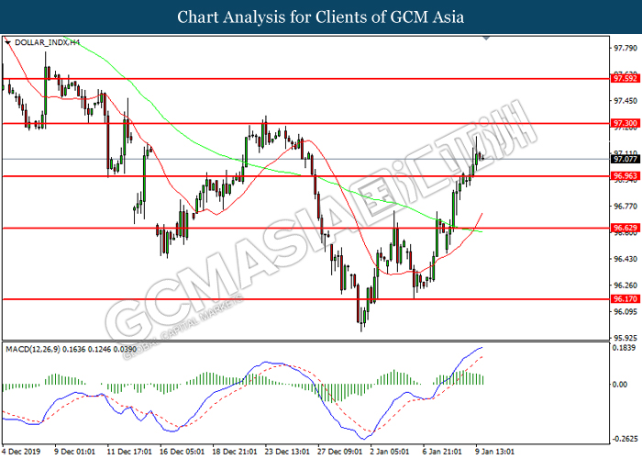Click the 96.095 price axis value

tap(625, 312)
